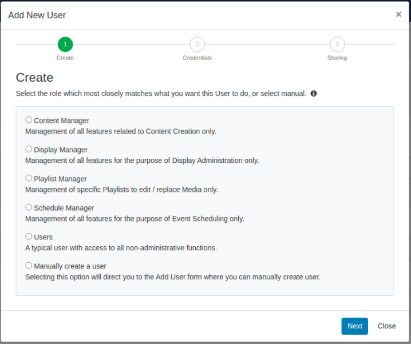The height and width of the screenshot is (345, 411).
Task: Select the Users role radio button
Action: coord(29,236)
